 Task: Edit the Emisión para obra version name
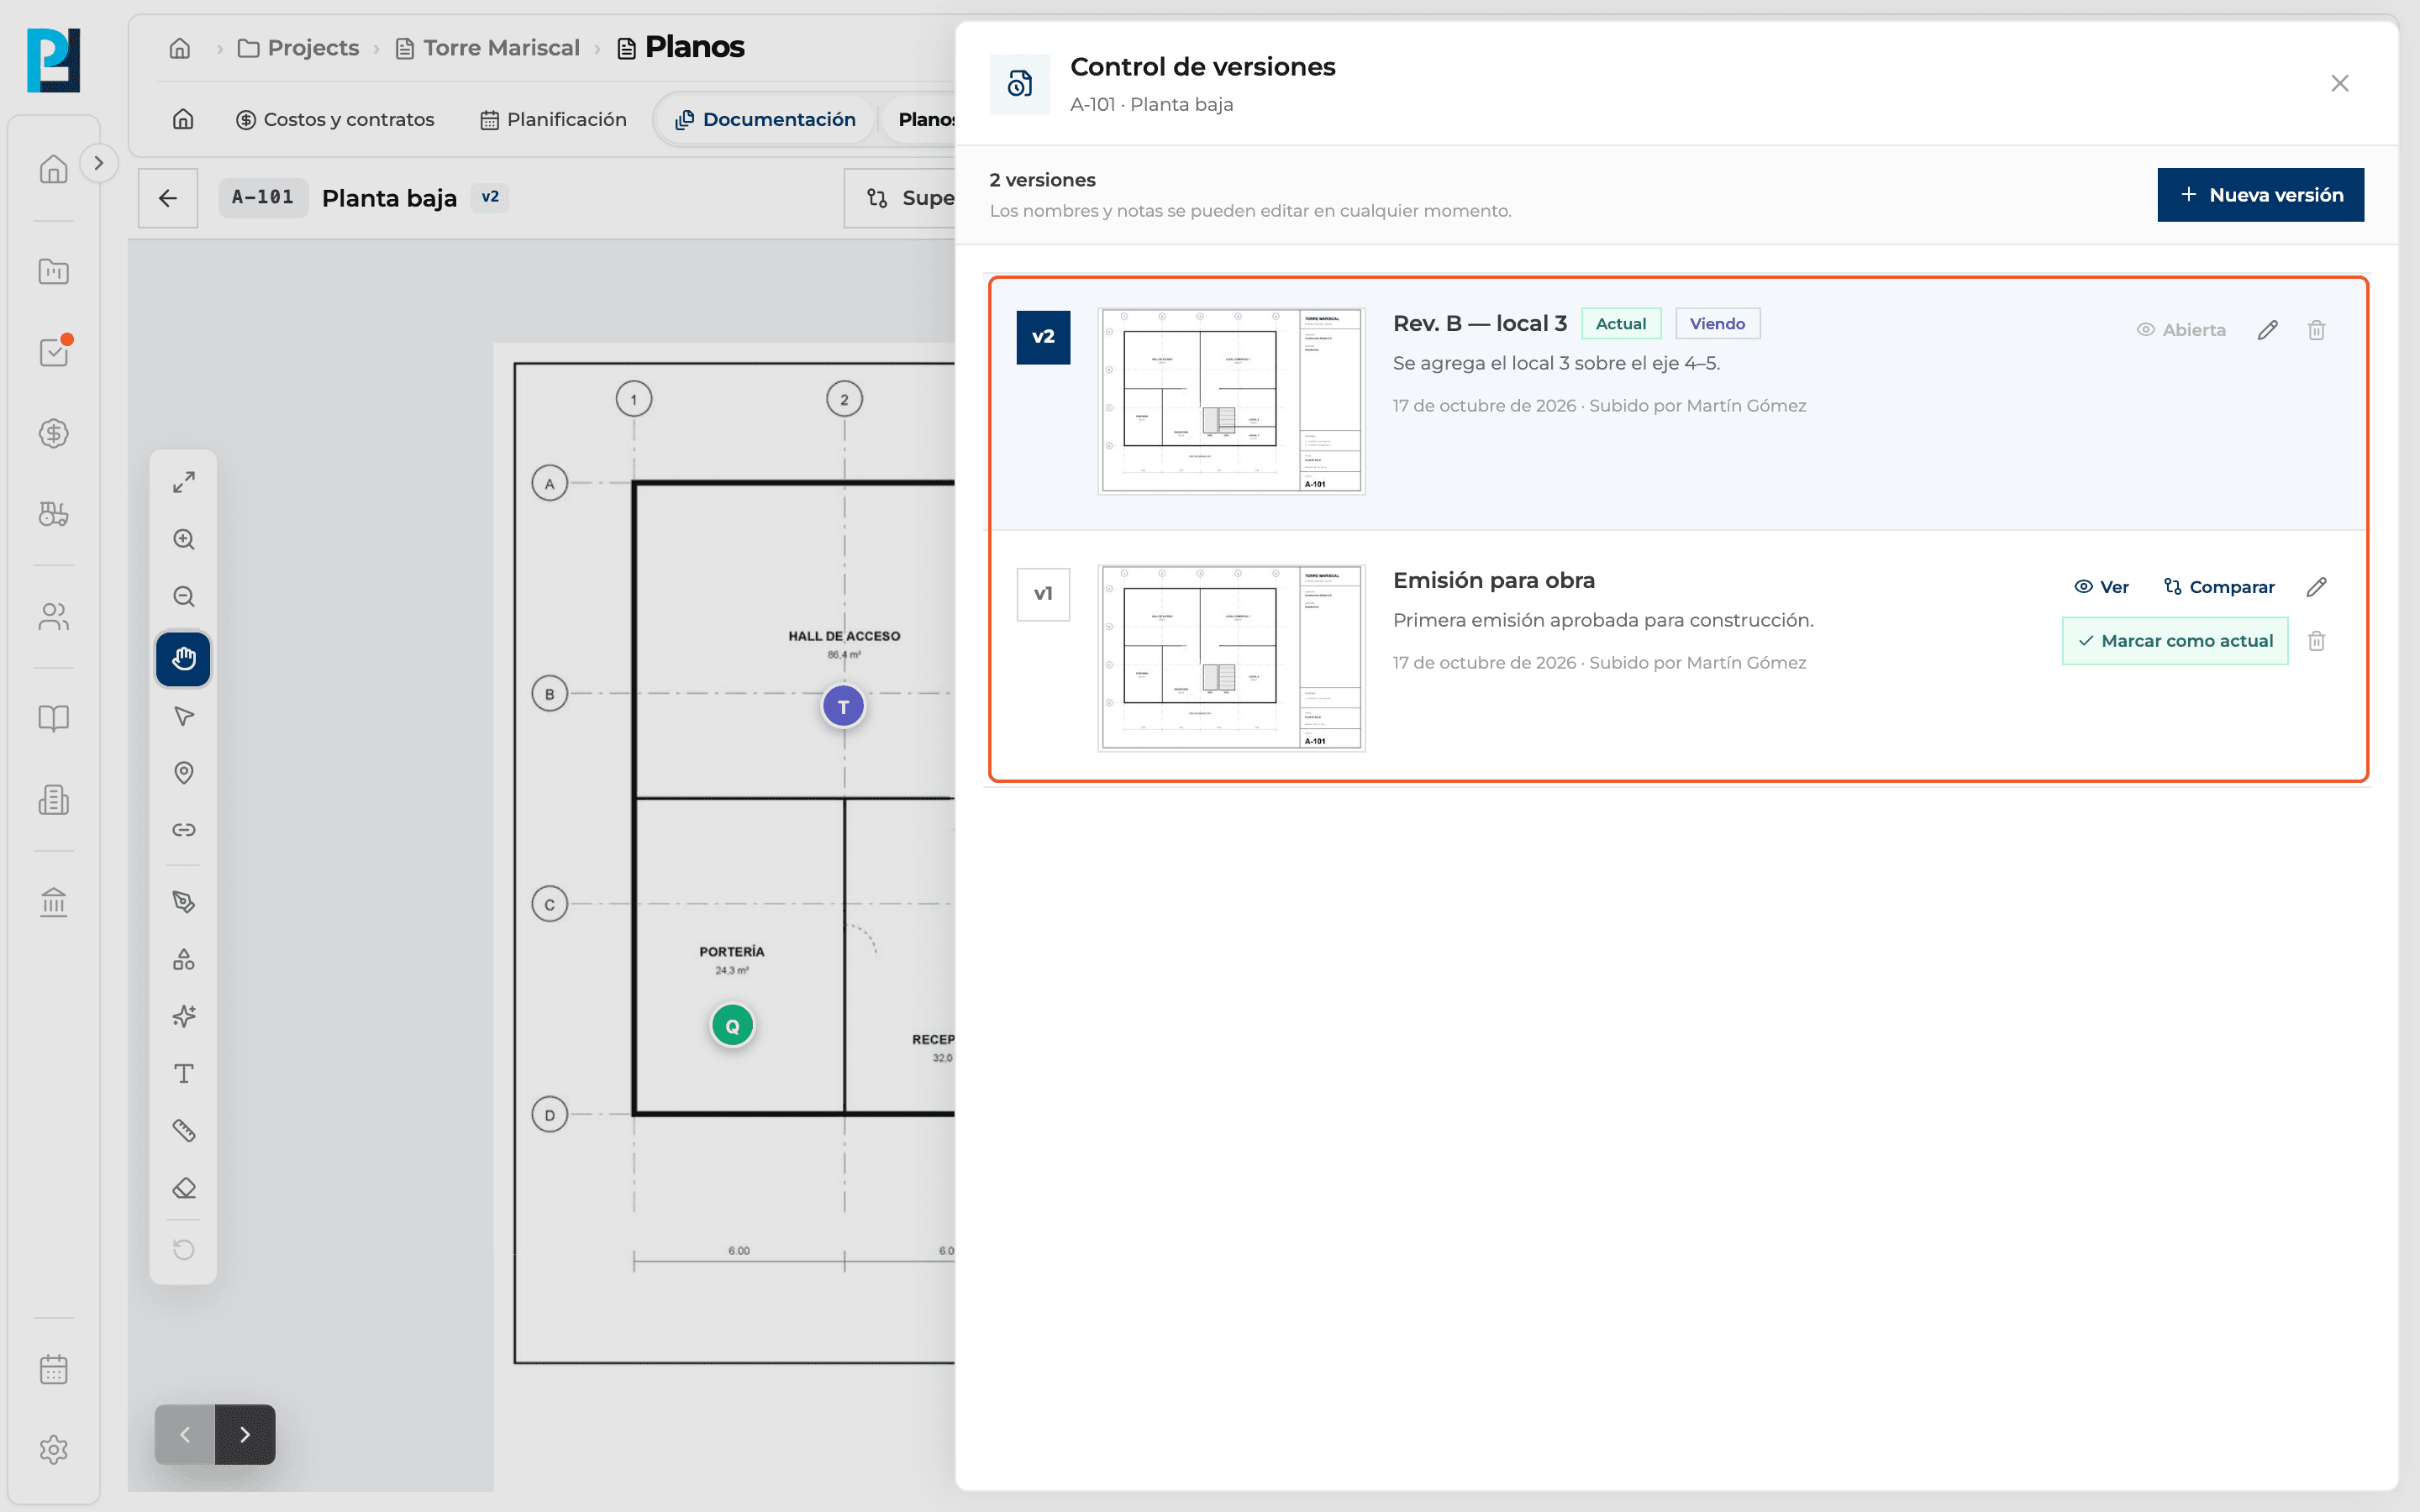[2316, 587]
